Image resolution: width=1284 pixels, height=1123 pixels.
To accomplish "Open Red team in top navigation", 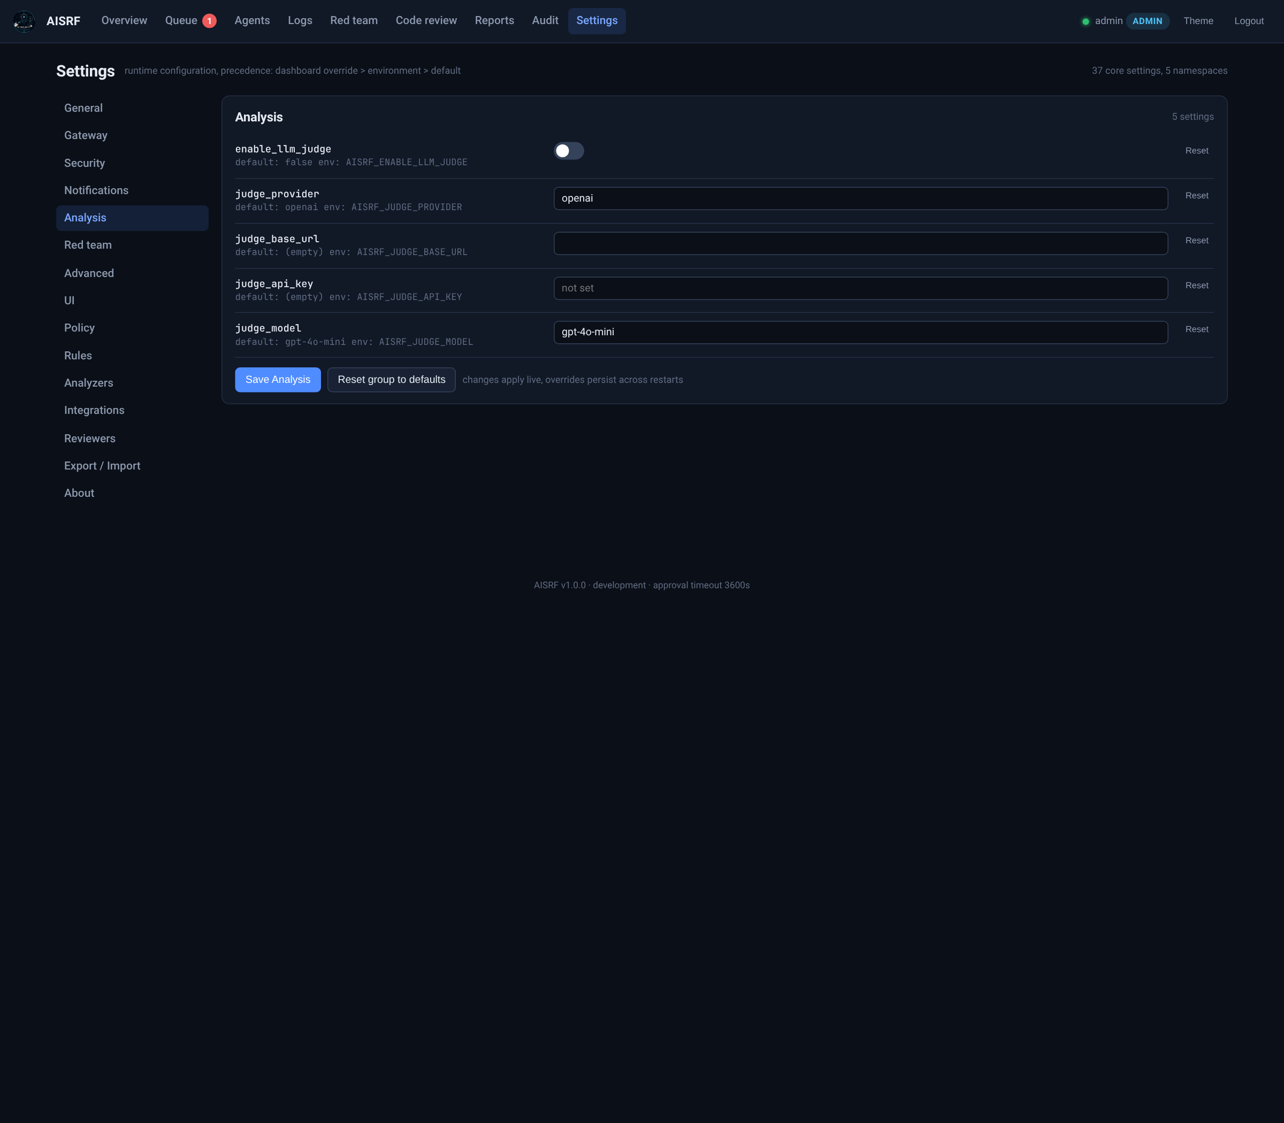I will tap(354, 21).
